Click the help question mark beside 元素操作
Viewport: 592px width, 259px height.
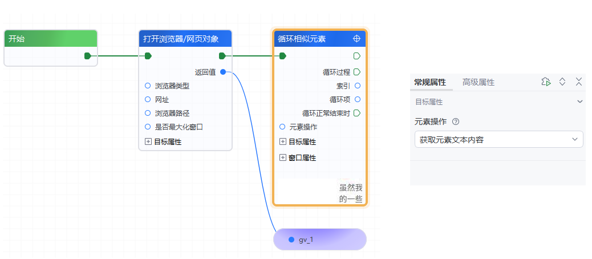[x=456, y=122]
